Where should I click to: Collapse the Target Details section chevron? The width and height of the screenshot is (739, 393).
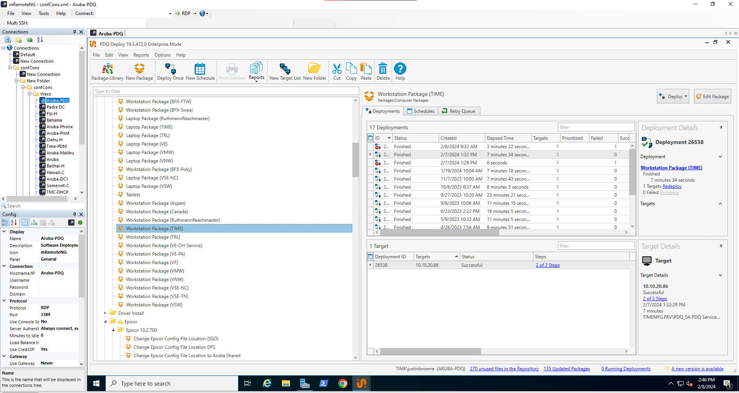pyautogui.click(x=720, y=275)
